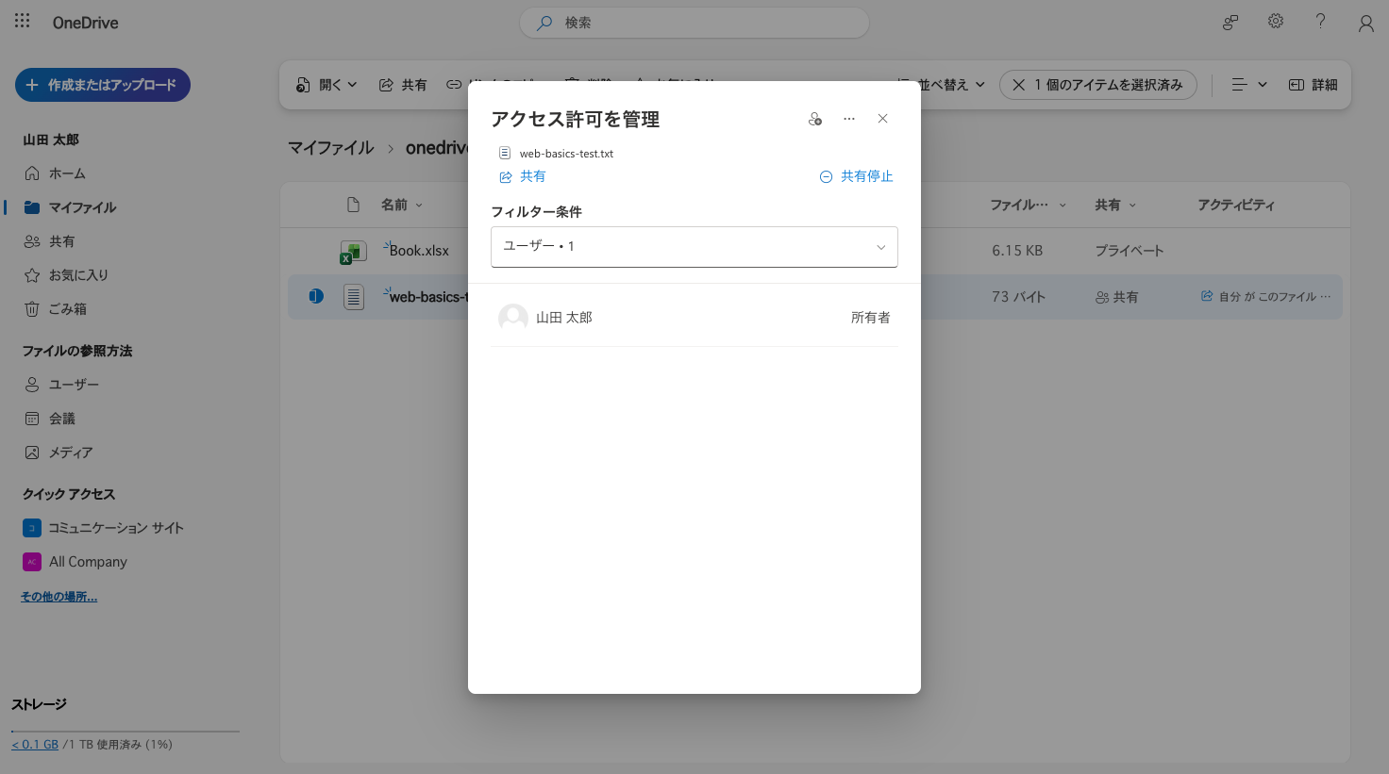Image resolution: width=1389 pixels, height=774 pixels.
Task: Toggle the selection checkmark for web-basics row
Action: [x=316, y=297]
